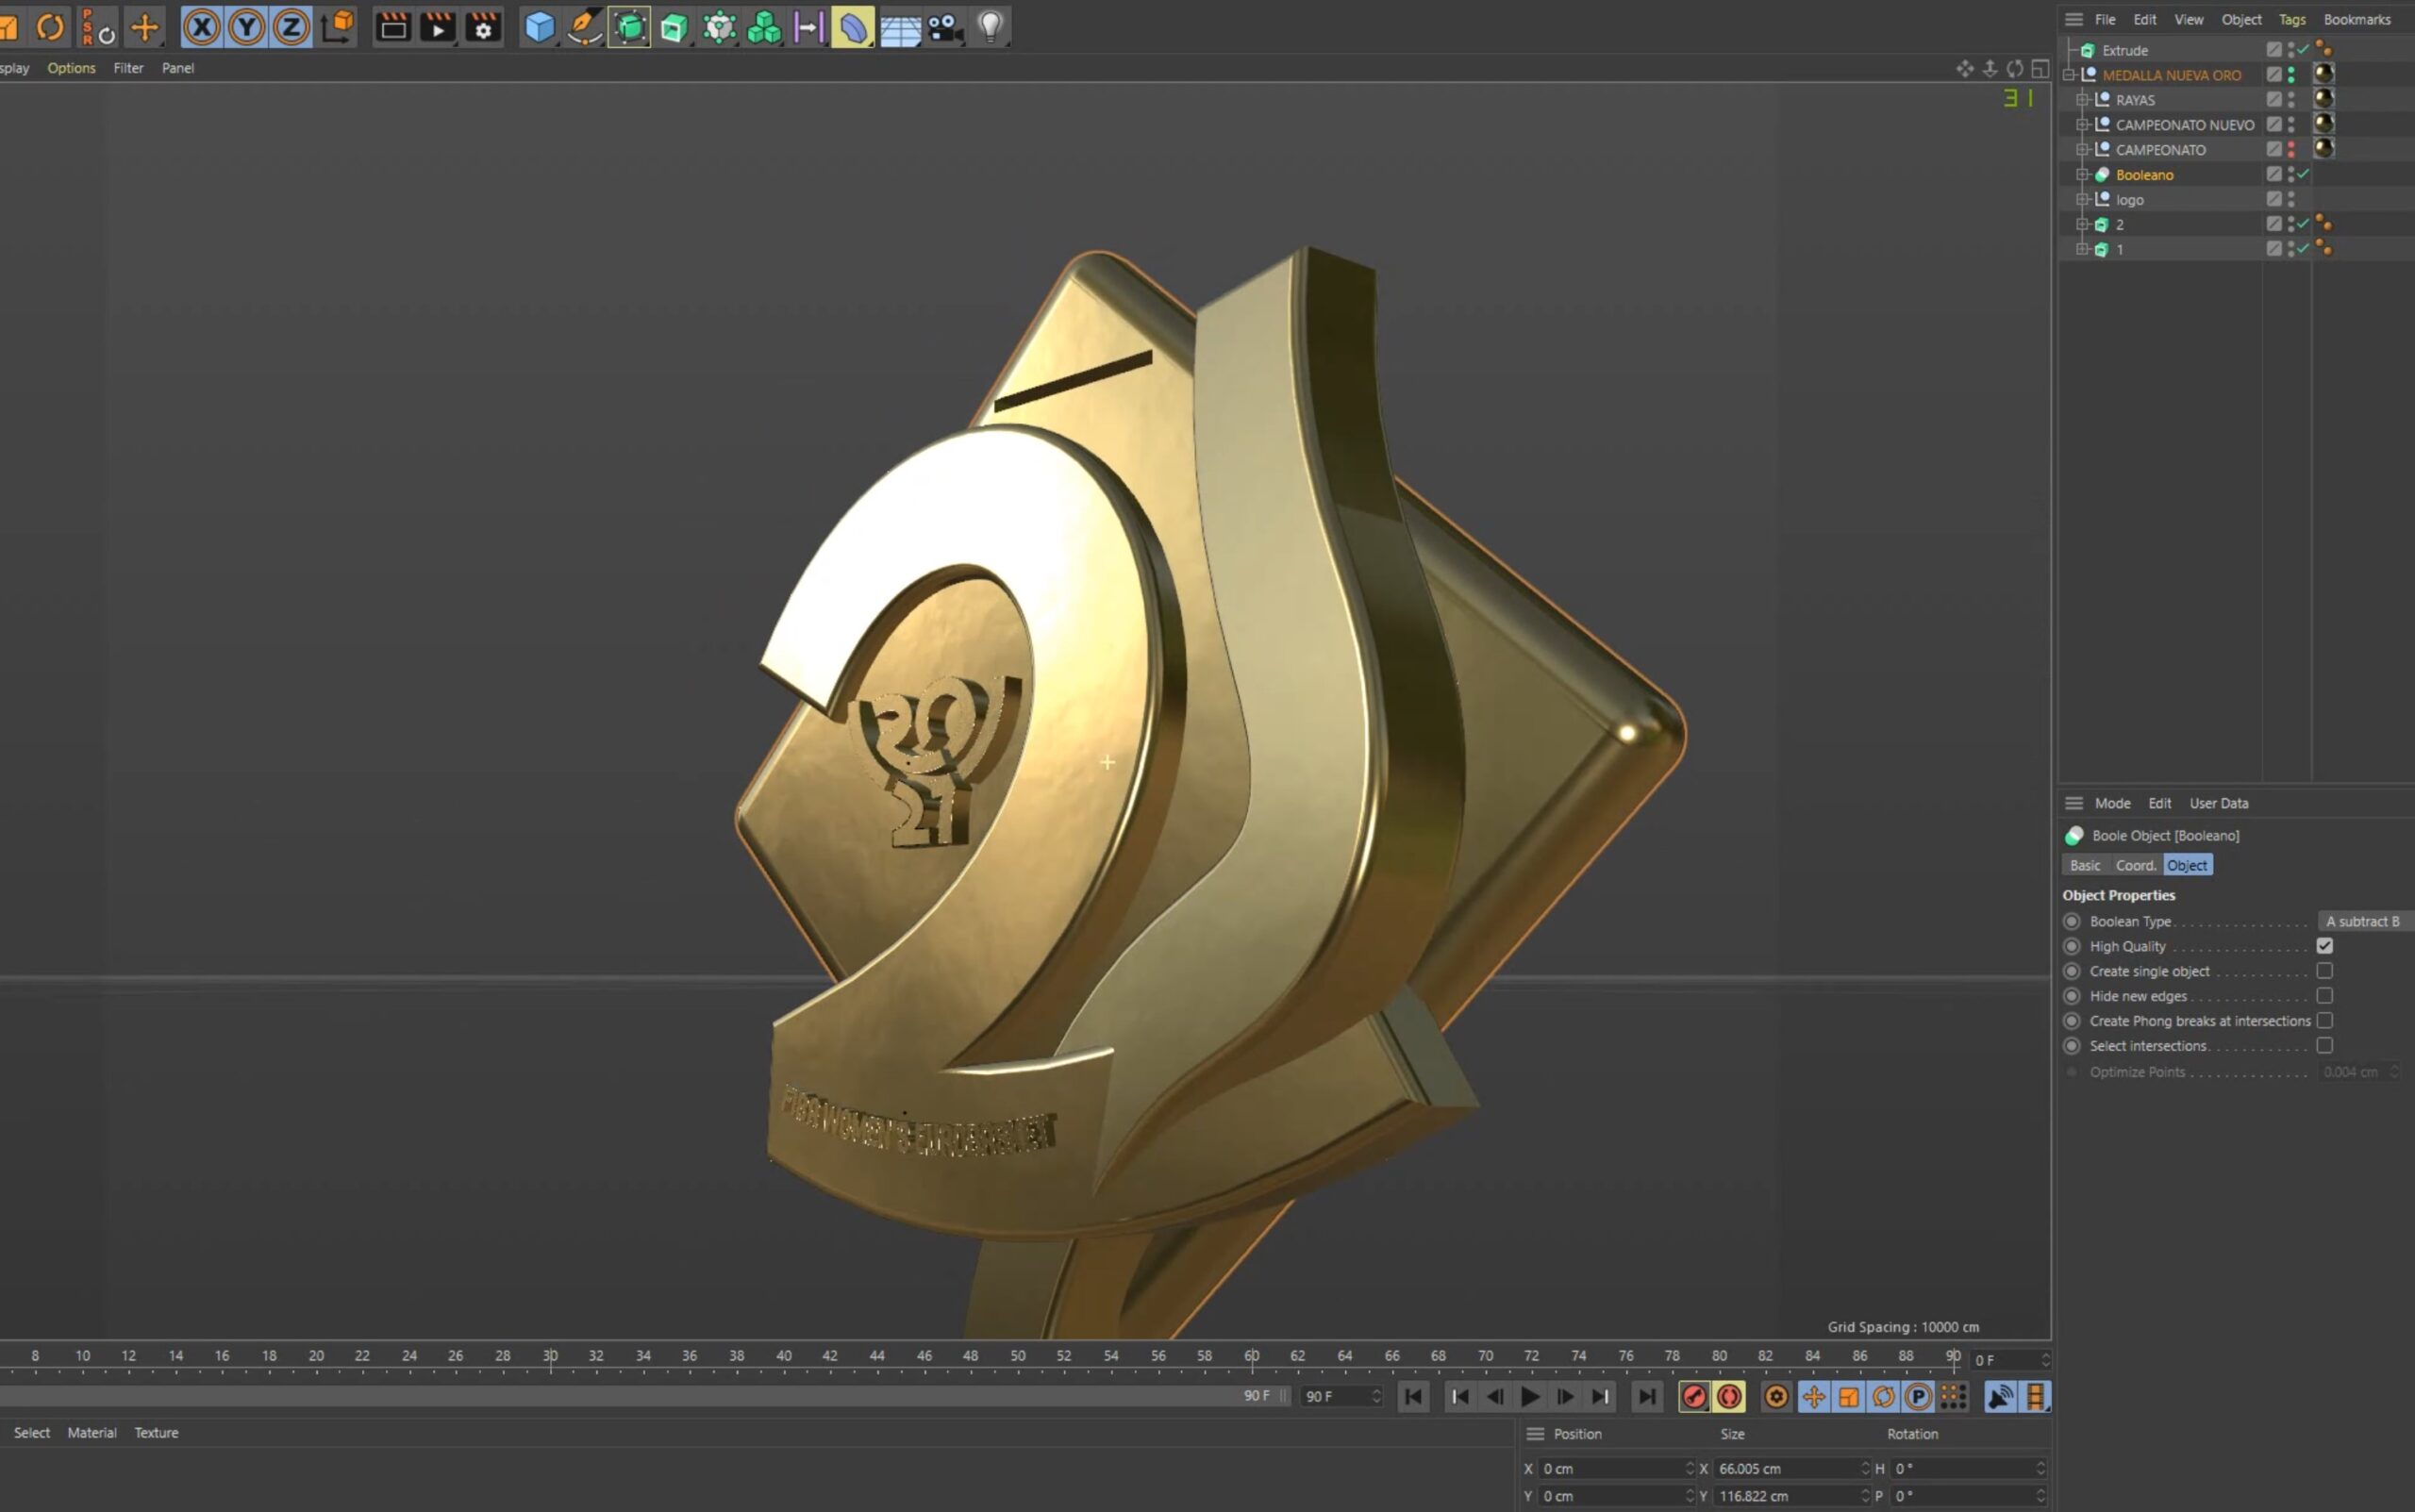
Task: Click the gold material swatch on MEDALLA NUEVA ORO
Action: 2325,74
